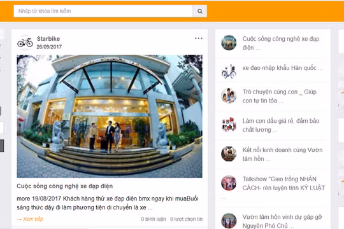Image resolution: width=344 pixels, height=229 pixels.
Task: Open the Starbike author name link
Action: [48, 39]
